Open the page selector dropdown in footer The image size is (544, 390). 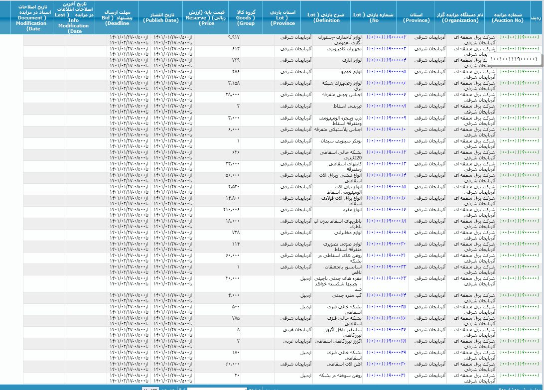click(217, 388)
